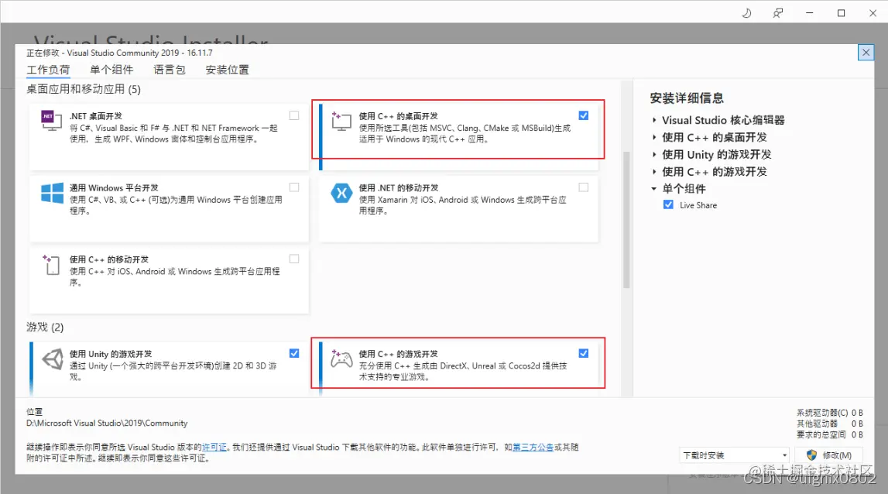Image resolution: width=888 pixels, height=494 pixels.
Task: Uncheck the 使用 C++ 的桌面开发 checkbox
Action: click(583, 115)
